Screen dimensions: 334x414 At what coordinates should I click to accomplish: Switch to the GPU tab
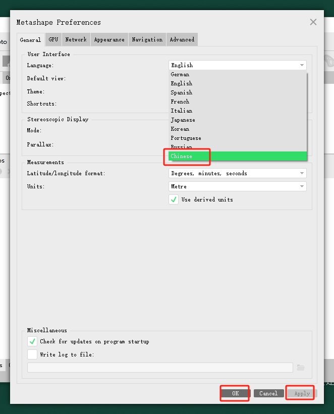(53, 39)
